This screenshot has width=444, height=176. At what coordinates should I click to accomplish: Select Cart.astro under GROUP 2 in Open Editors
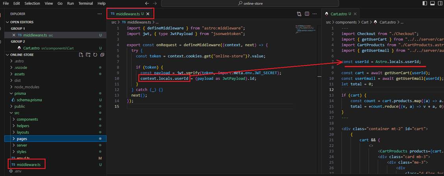(x=55, y=48)
